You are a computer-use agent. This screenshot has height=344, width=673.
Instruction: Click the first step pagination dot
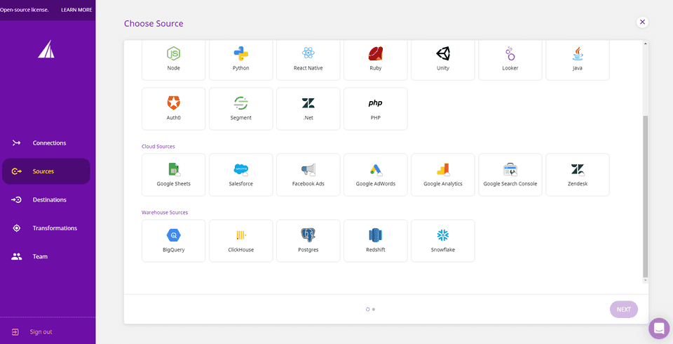[367, 309]
